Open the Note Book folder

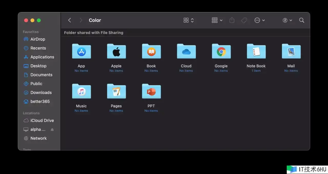[x=256, y=51]
